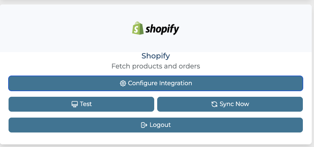Select the 'Configure Integration' text label
This screenshot has width=314, height=147.
click(160, 83)
